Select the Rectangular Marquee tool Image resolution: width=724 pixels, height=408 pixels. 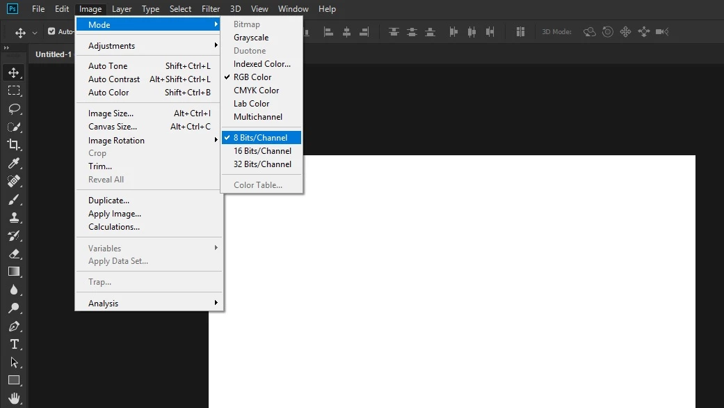tap(14, 91)
